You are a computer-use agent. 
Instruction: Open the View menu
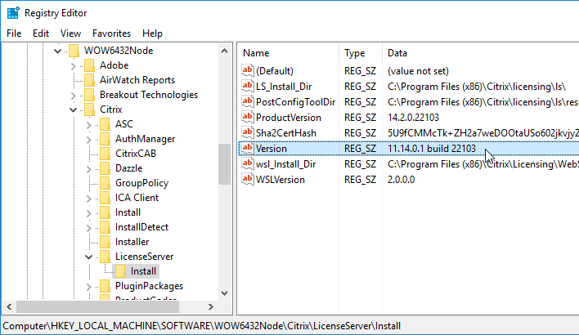(x=70, y=33)
